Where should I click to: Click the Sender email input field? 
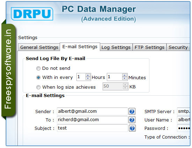point(92,111)
